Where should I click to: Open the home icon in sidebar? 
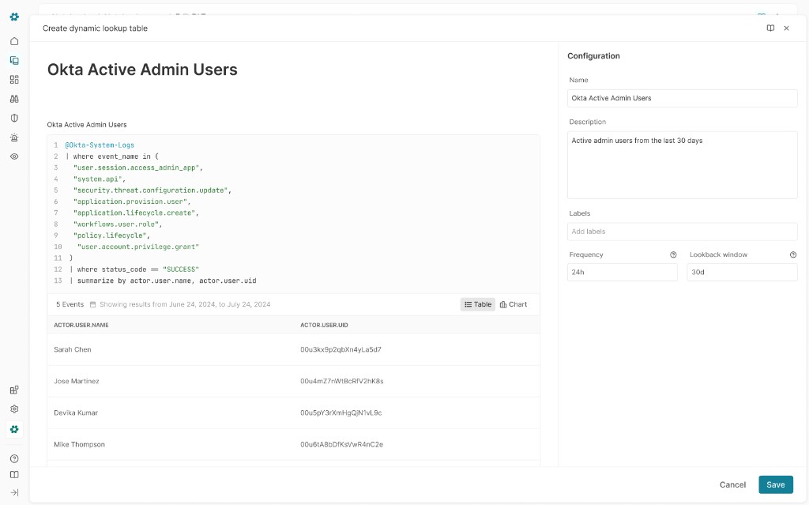pos(14,41)
